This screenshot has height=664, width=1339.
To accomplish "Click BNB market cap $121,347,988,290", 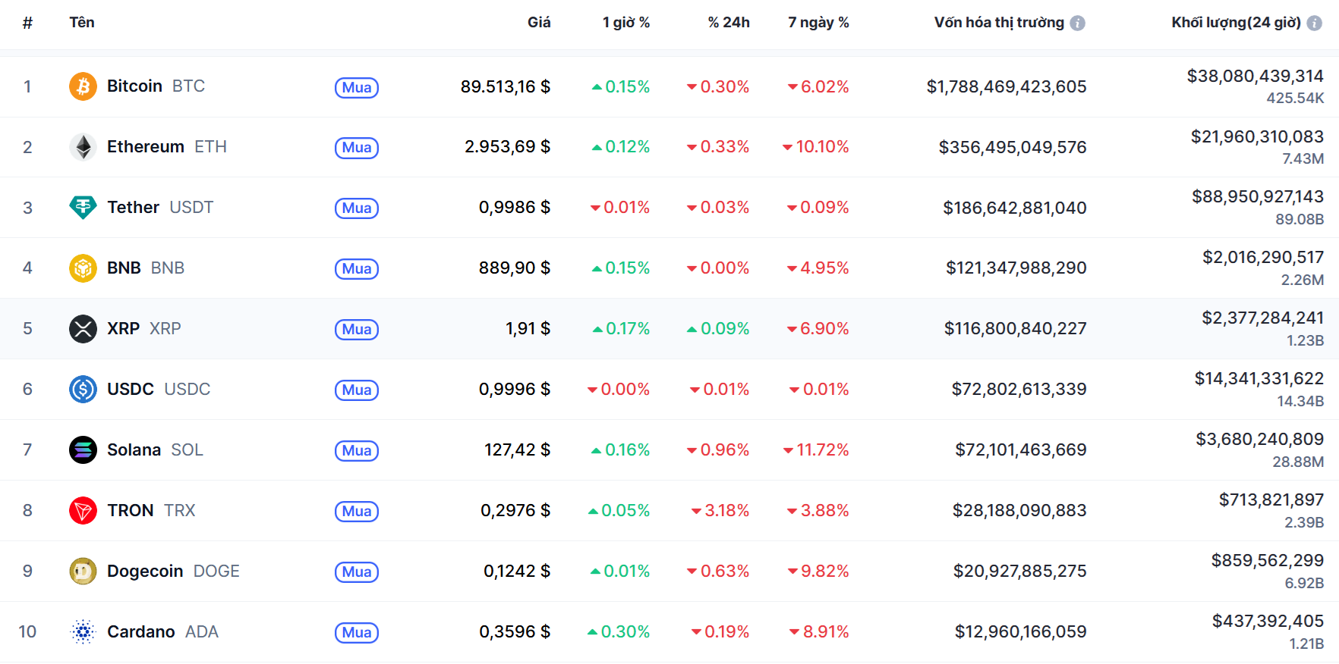I will pyautogui.click(x=1016, y=268).
